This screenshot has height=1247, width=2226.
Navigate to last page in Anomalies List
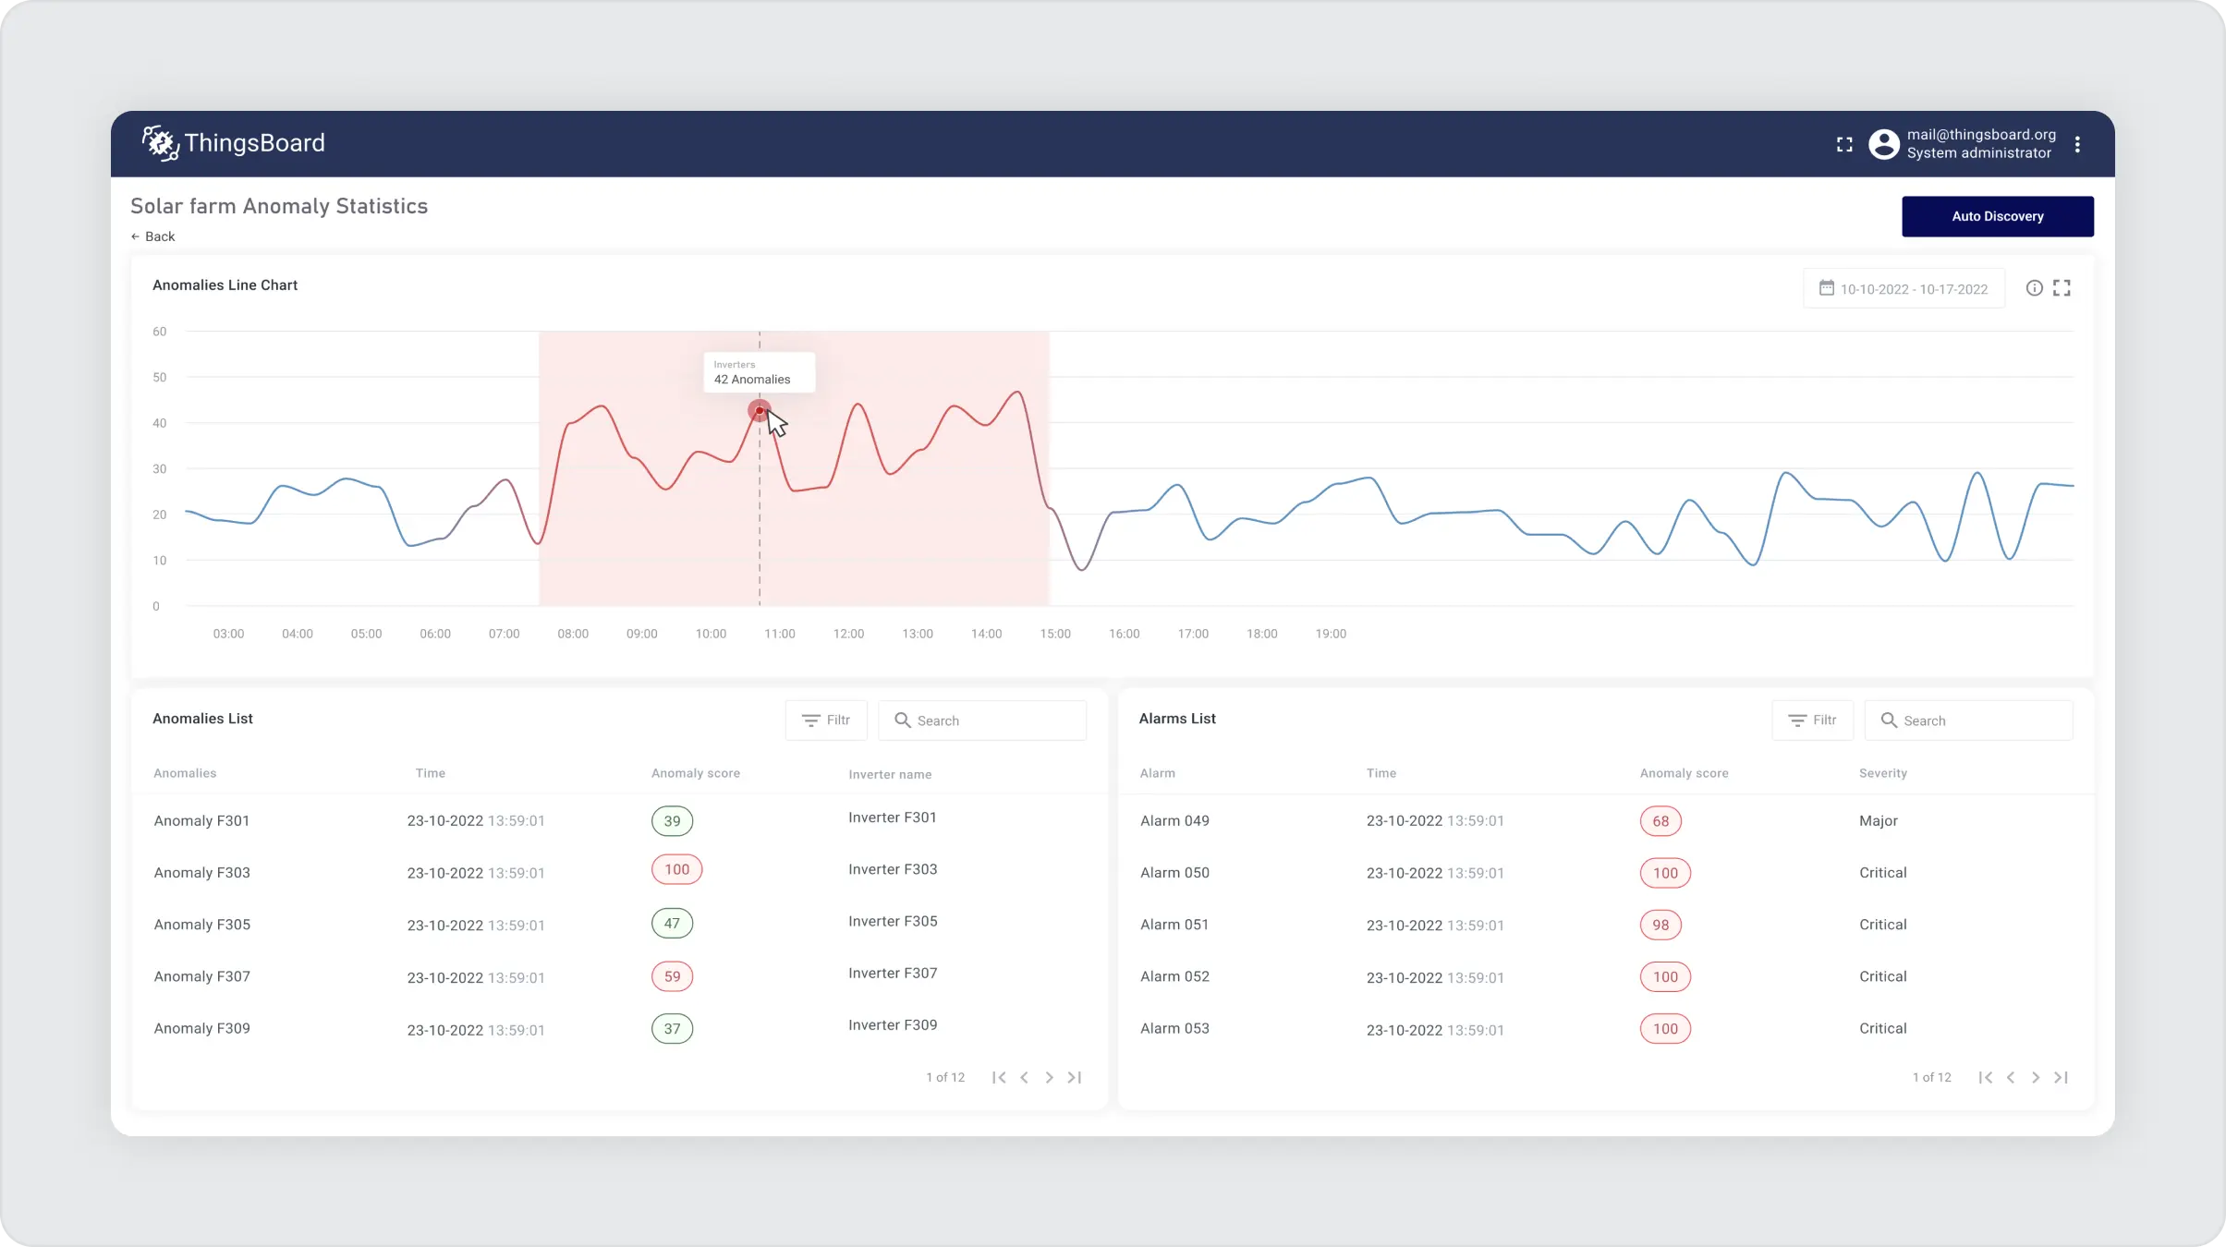tap(1075, 1077)
